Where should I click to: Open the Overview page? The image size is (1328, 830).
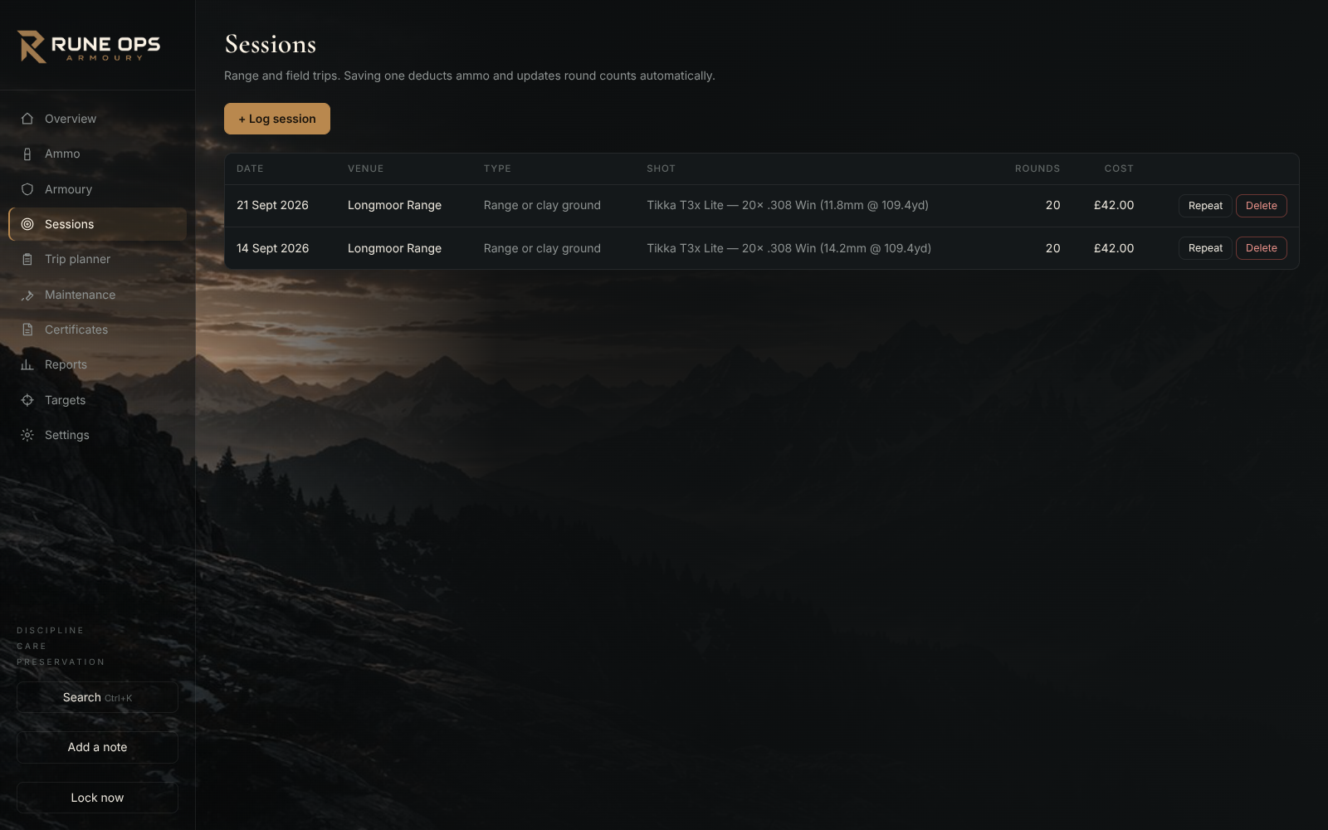(x=97, y=119)
